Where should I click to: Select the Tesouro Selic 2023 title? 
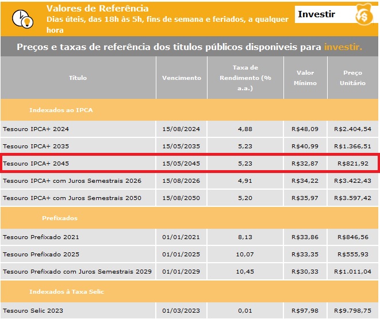pos(33,311)
